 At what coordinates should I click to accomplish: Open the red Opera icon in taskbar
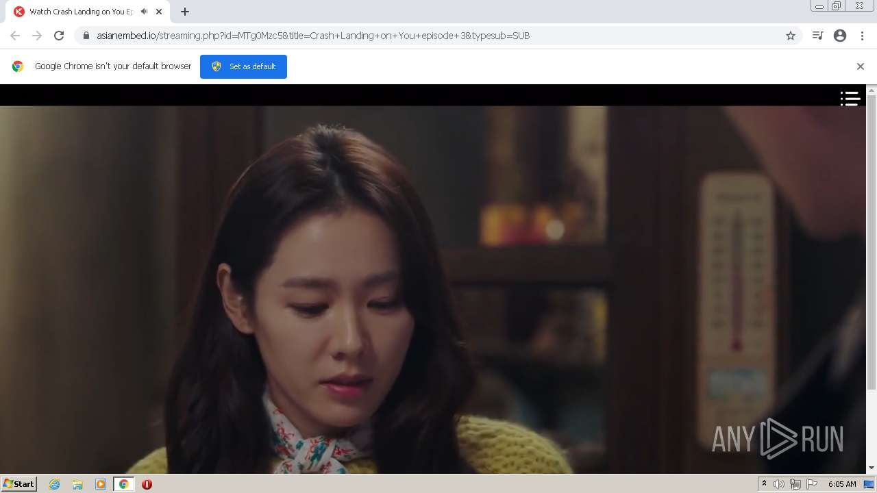coord(147,484)
